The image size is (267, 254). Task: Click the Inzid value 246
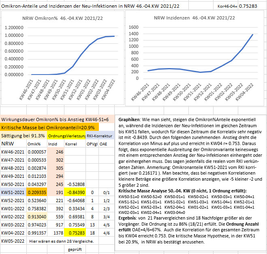56,152
